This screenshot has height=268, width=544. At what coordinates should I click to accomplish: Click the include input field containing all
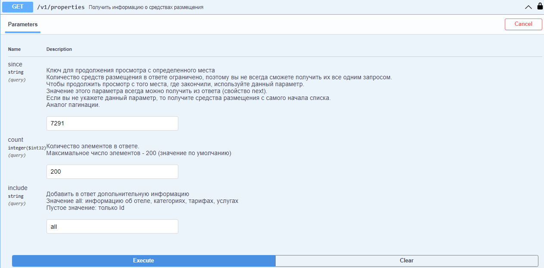tap(112, 227)
